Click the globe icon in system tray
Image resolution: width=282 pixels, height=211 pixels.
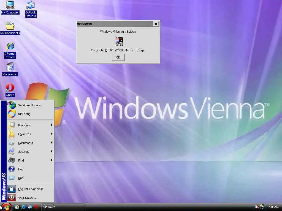pyautogui.click(x=262, y=207)
